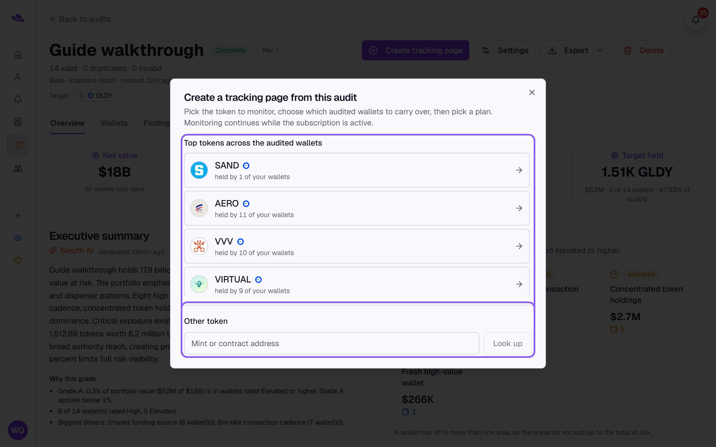Click the plus icon in sidebar
This screenshot has width=716, height=447.
18,215
